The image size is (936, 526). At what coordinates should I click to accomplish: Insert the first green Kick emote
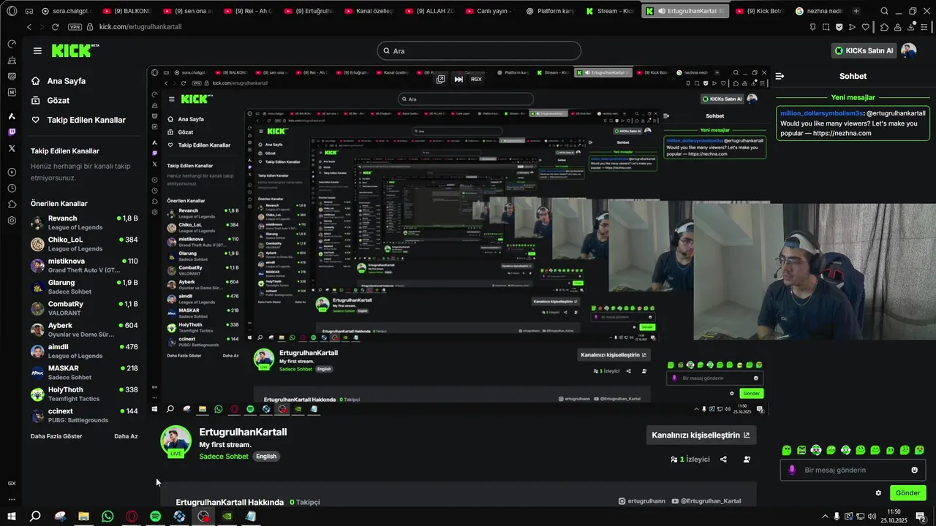click(x=787, y=450)
